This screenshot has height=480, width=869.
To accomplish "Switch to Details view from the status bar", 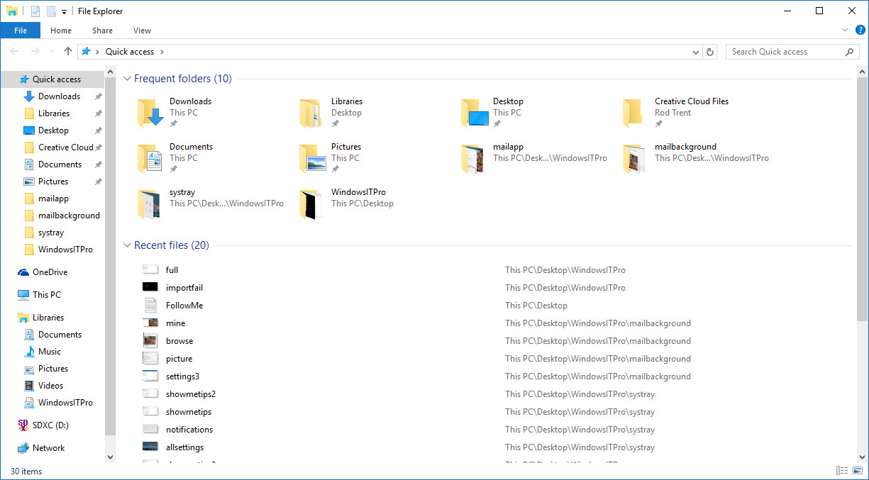I will 842,470.
